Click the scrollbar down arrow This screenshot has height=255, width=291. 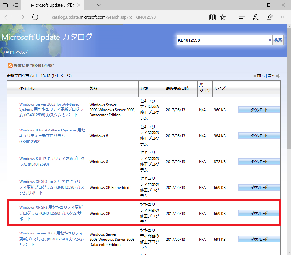(x=289, y=252)
